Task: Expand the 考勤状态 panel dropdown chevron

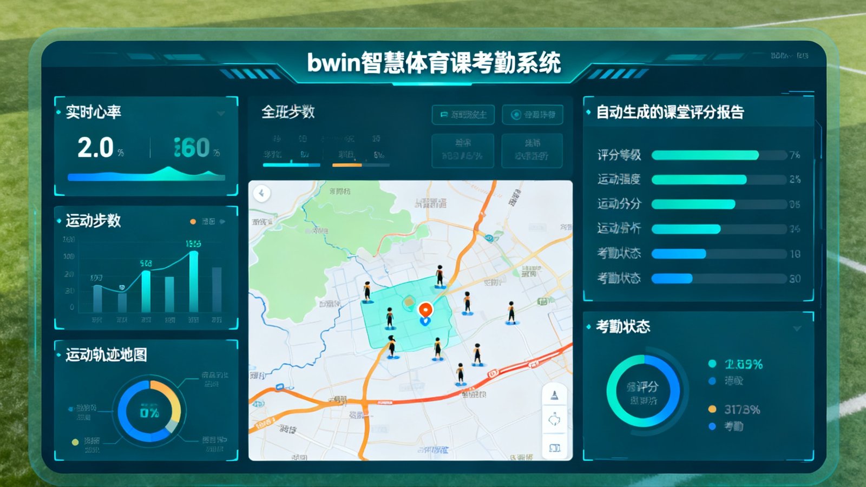Action: click(x=797, y=328)
